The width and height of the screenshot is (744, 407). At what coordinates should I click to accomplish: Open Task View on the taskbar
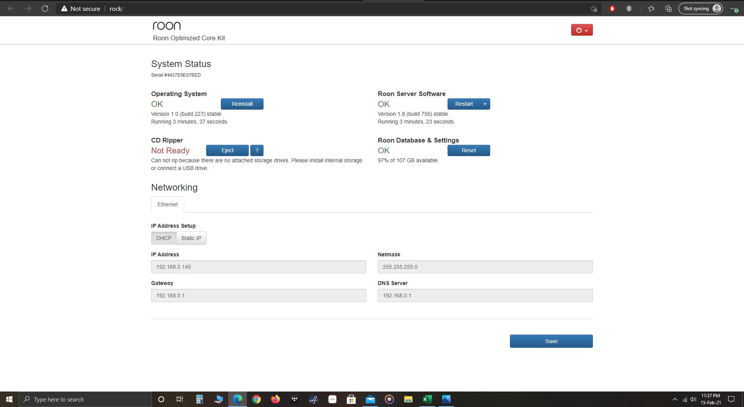pyautogui.click(x=180, y=399)
